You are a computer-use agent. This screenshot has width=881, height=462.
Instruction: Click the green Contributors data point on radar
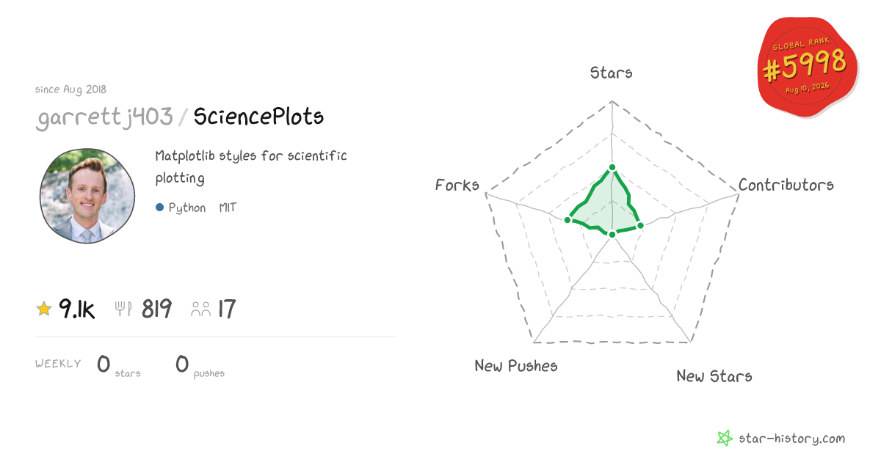pyautogui.click(x=640, y=226)
